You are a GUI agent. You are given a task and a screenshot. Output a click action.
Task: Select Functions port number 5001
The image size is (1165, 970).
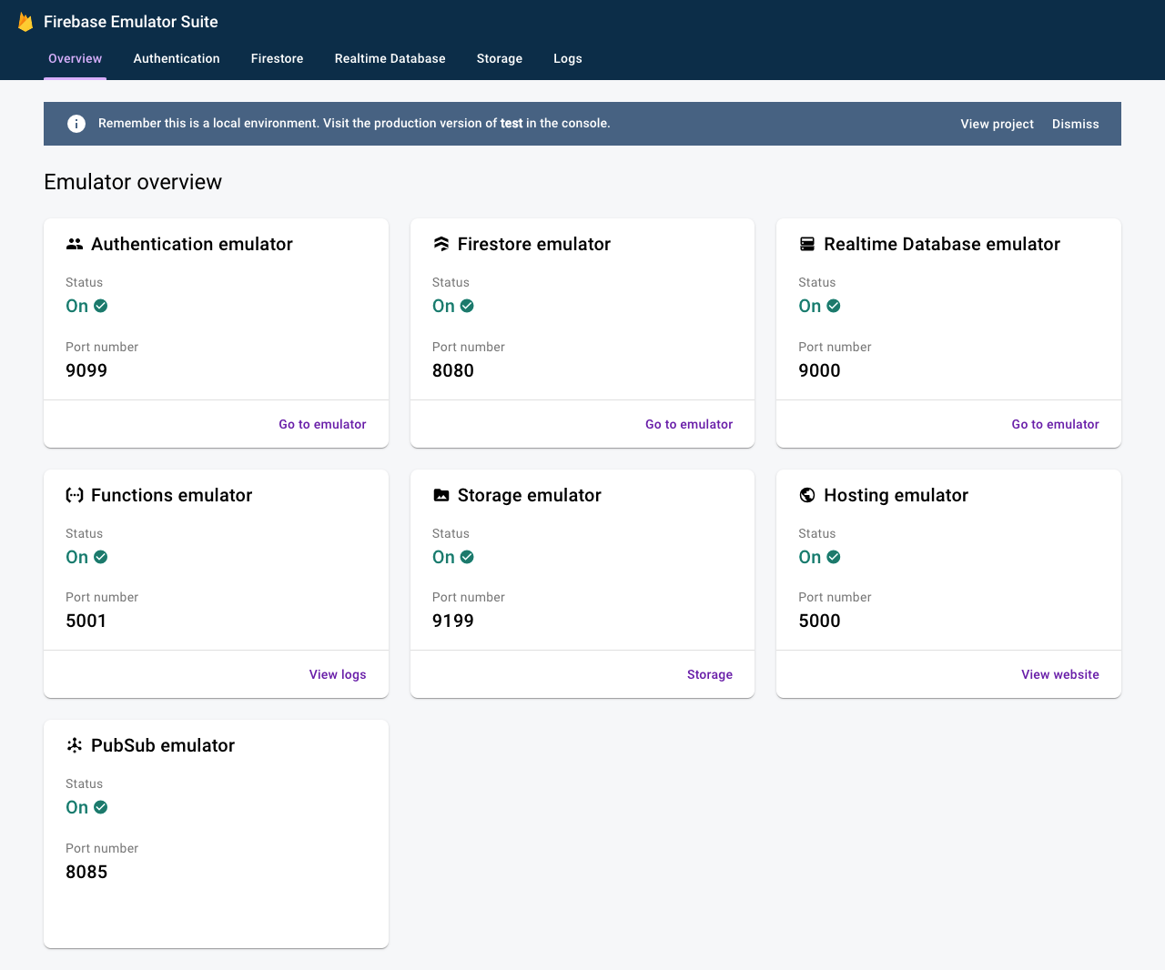tap(86, 621)
